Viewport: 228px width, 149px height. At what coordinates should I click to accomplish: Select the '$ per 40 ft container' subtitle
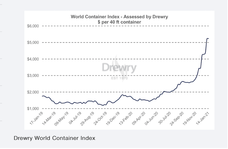119,22
